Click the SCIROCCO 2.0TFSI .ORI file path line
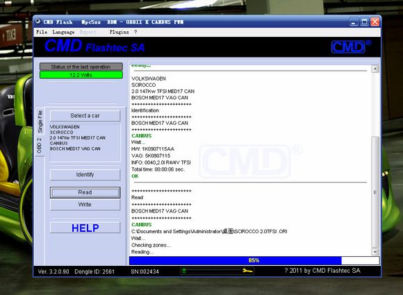Screen dimensions: 403x295 point(209,232)
